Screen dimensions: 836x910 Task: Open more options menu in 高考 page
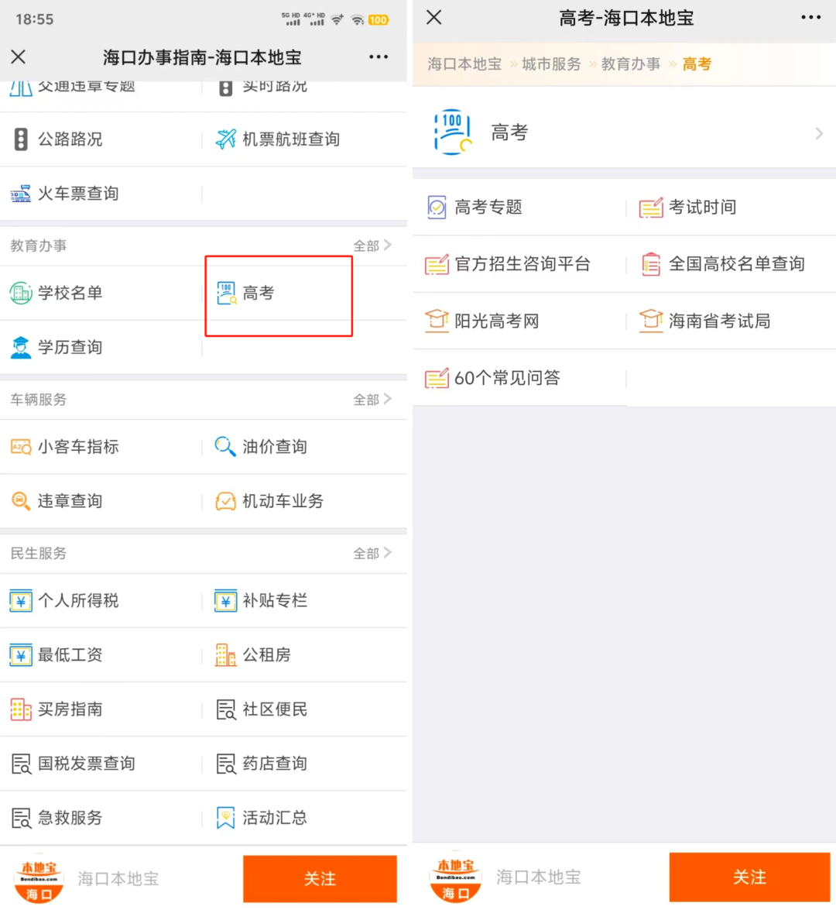810,17
